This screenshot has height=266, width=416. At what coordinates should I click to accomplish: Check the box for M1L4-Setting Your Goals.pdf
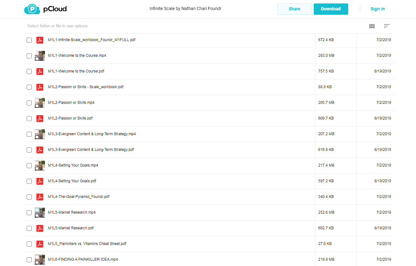[x=29, y=181]
